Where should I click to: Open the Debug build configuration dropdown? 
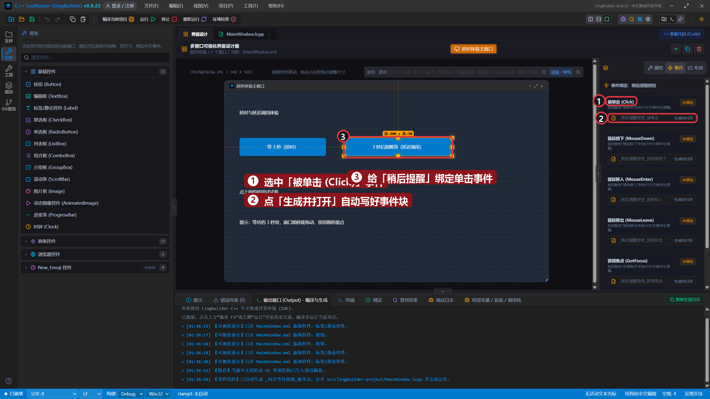pyautogui.click(x=132, y=394)
